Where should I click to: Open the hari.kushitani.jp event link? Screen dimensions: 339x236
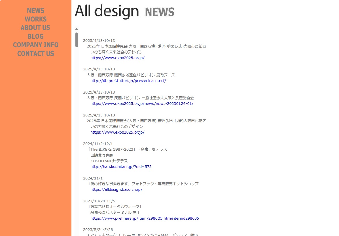click(121, 167)
